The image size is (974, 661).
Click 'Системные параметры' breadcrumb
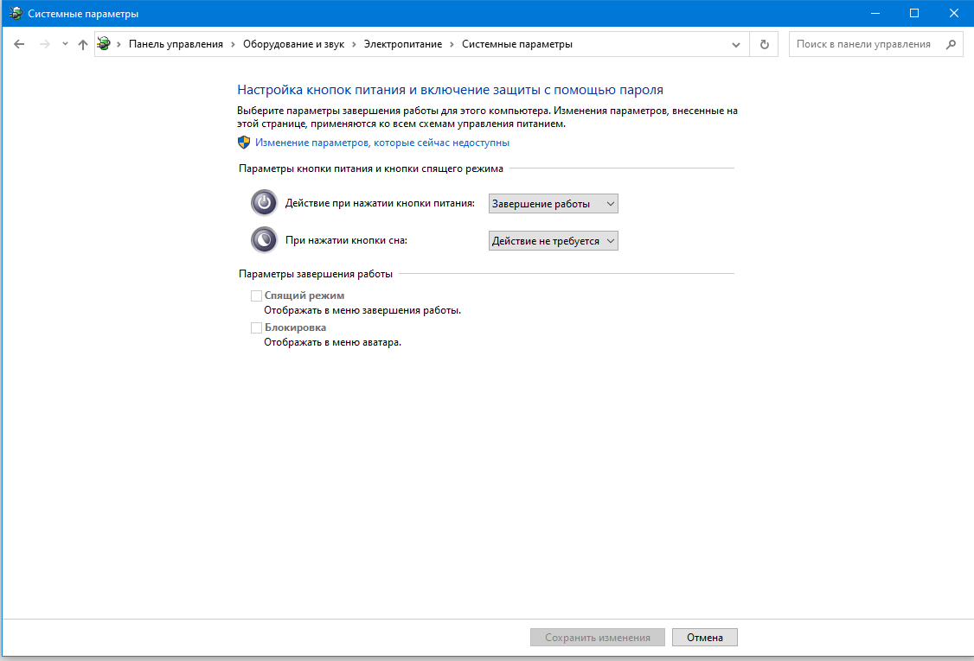pos(516,44)
